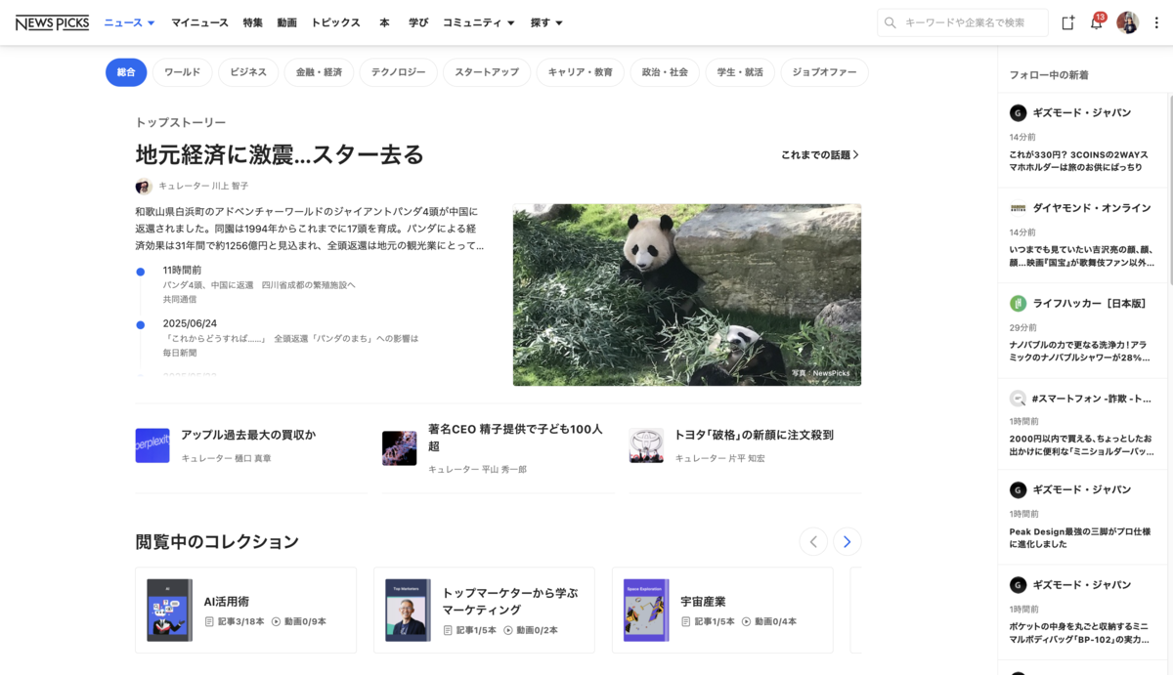Select the キャリア・教育 category tab
Viewport: 1173px width, 675px height.
[x=581, y=72]
